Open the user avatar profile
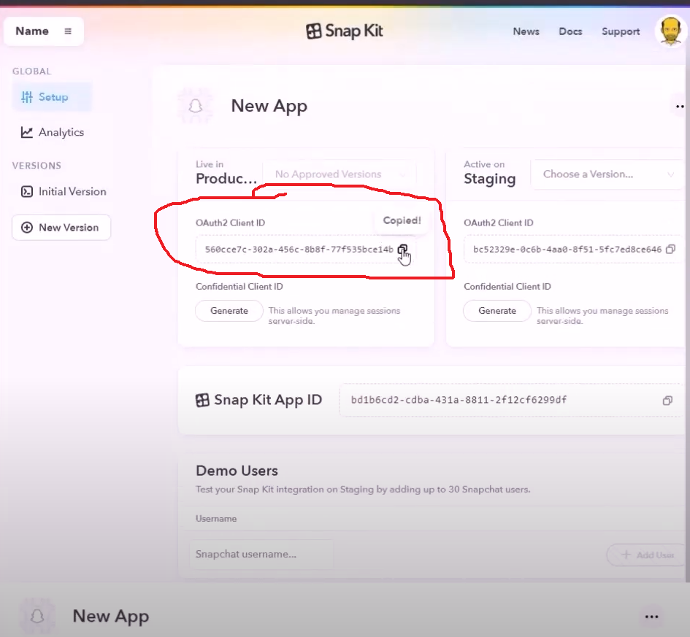Image resolution: width=690 pixels, height=637 pixels. tap(670, 31)
